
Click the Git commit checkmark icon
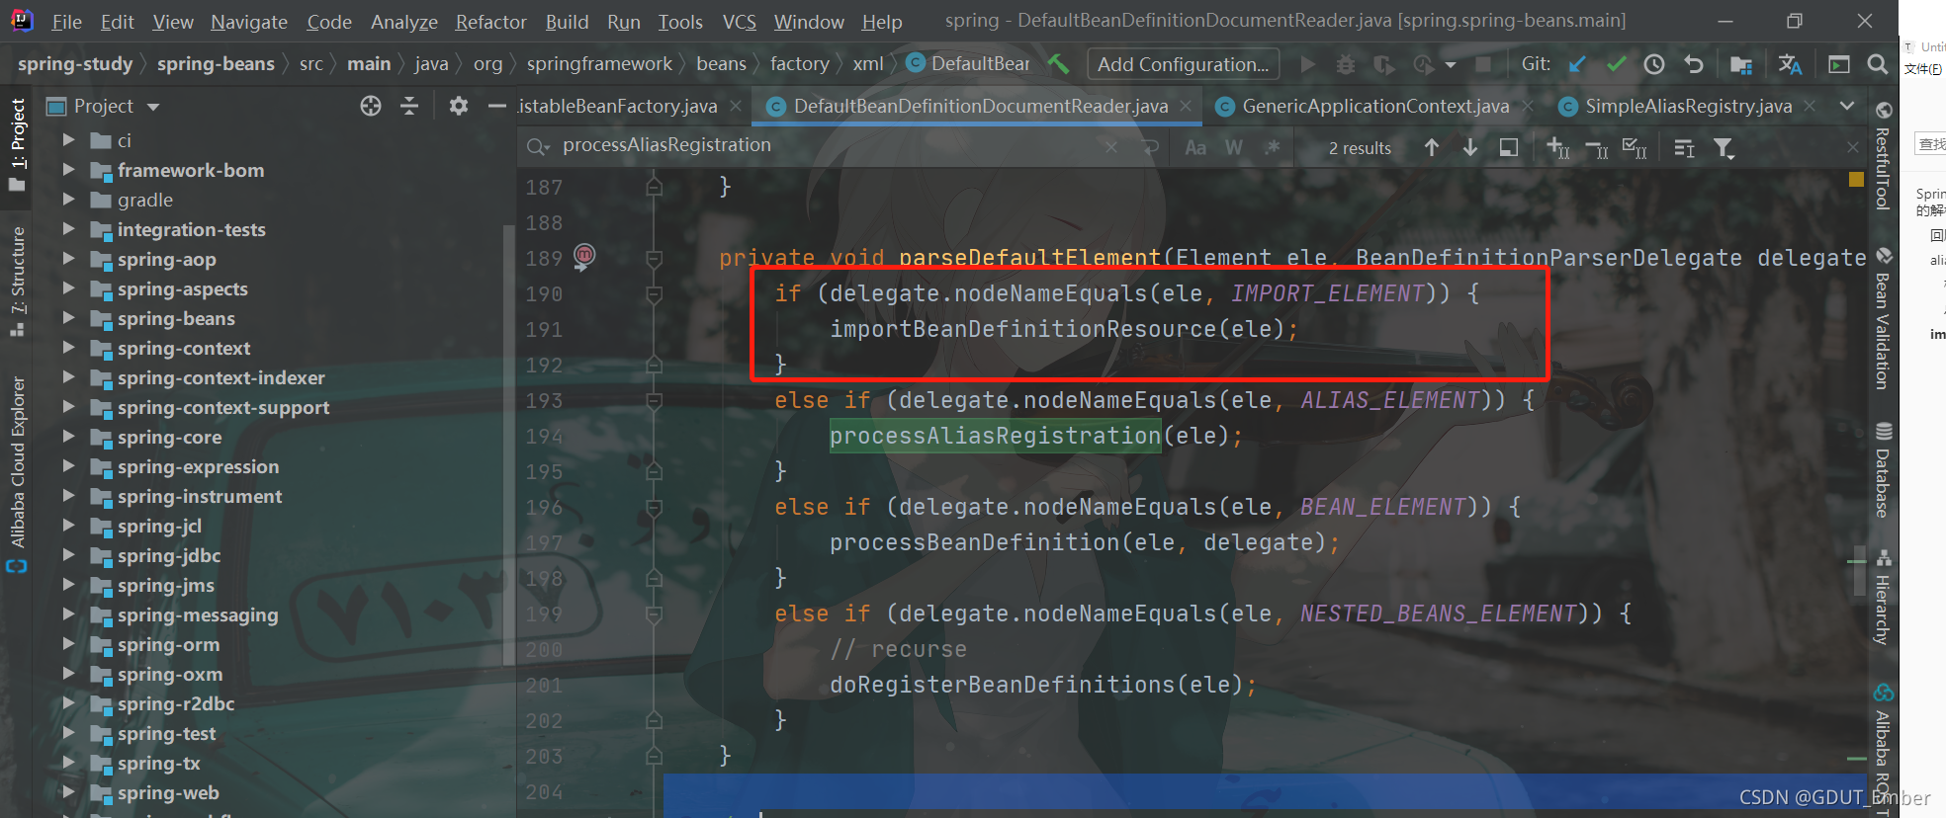point(1617,64)
